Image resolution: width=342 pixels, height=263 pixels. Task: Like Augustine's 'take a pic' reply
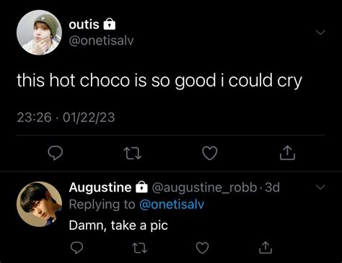(x=203, y=248)
